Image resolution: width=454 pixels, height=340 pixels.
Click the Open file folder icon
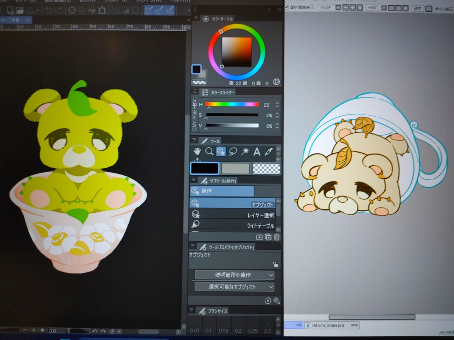click(21, 10)
